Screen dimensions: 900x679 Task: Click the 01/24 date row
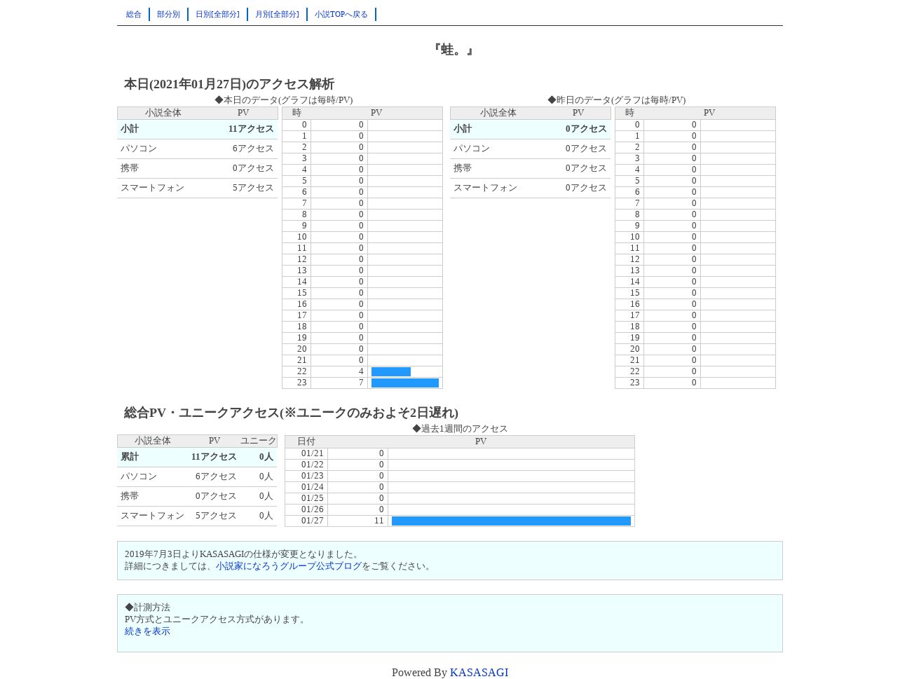(460, 487)
